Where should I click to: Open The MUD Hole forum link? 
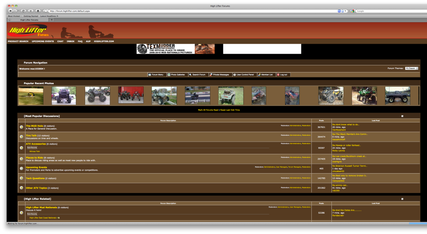click(x=34, y=126)
